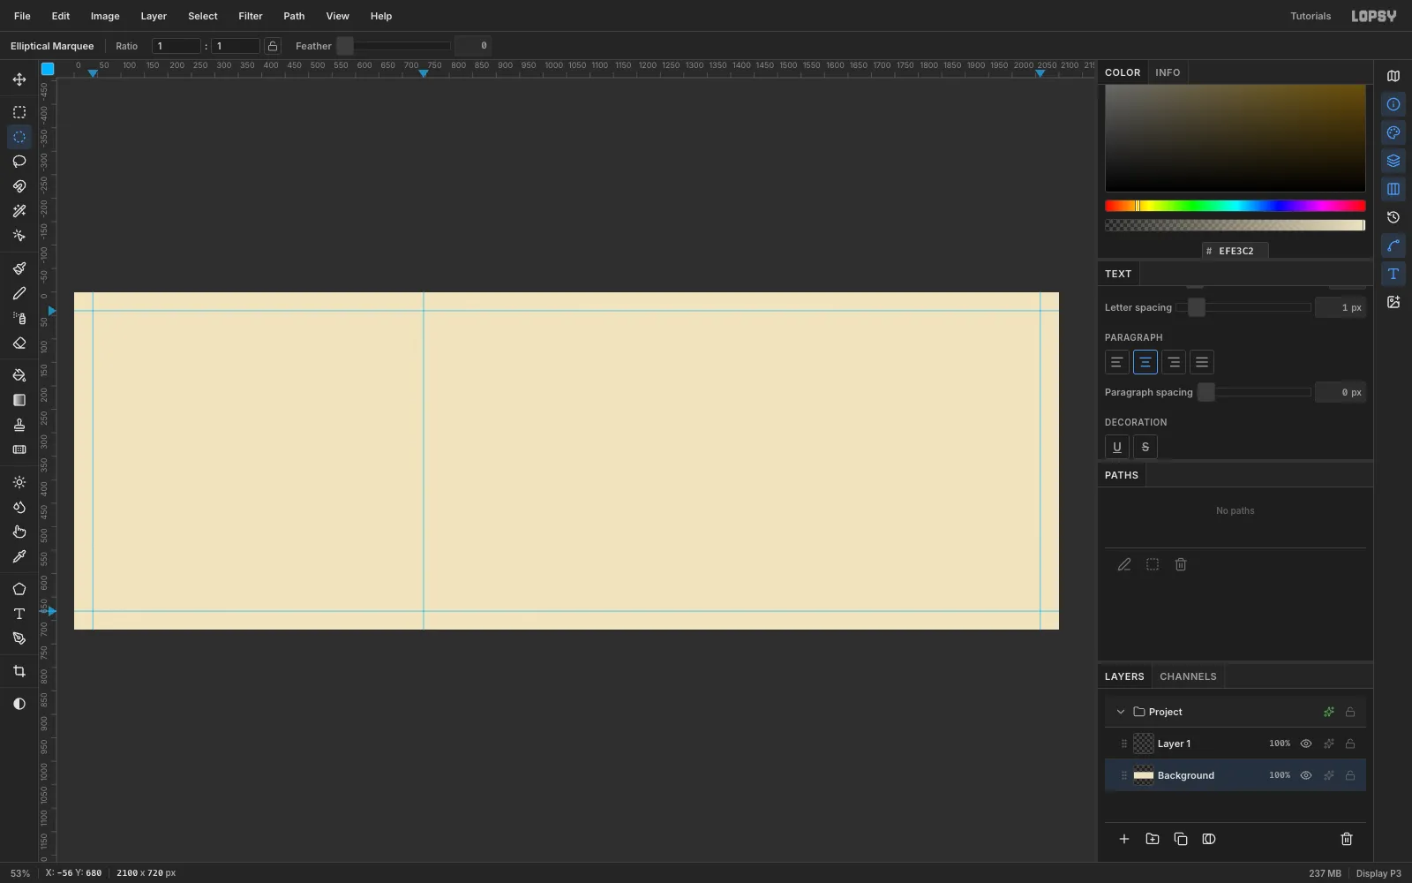1412x883 pixels.
Task: Select the Paint Bucket tool
Action: tap(19, 375)
